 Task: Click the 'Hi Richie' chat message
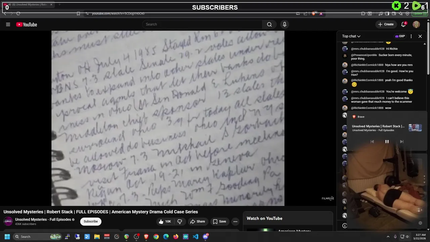click(392, 49)
